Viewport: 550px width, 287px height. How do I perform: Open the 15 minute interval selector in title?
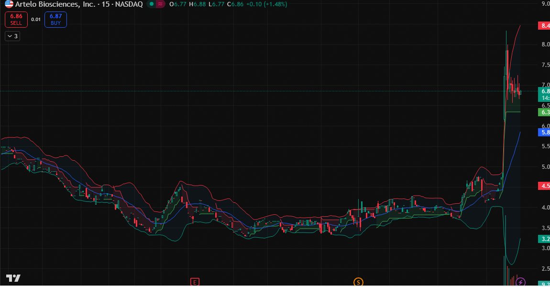(x=105, y=4)
